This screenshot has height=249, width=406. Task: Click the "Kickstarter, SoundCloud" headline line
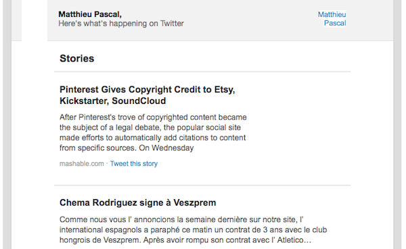[112, 101]
